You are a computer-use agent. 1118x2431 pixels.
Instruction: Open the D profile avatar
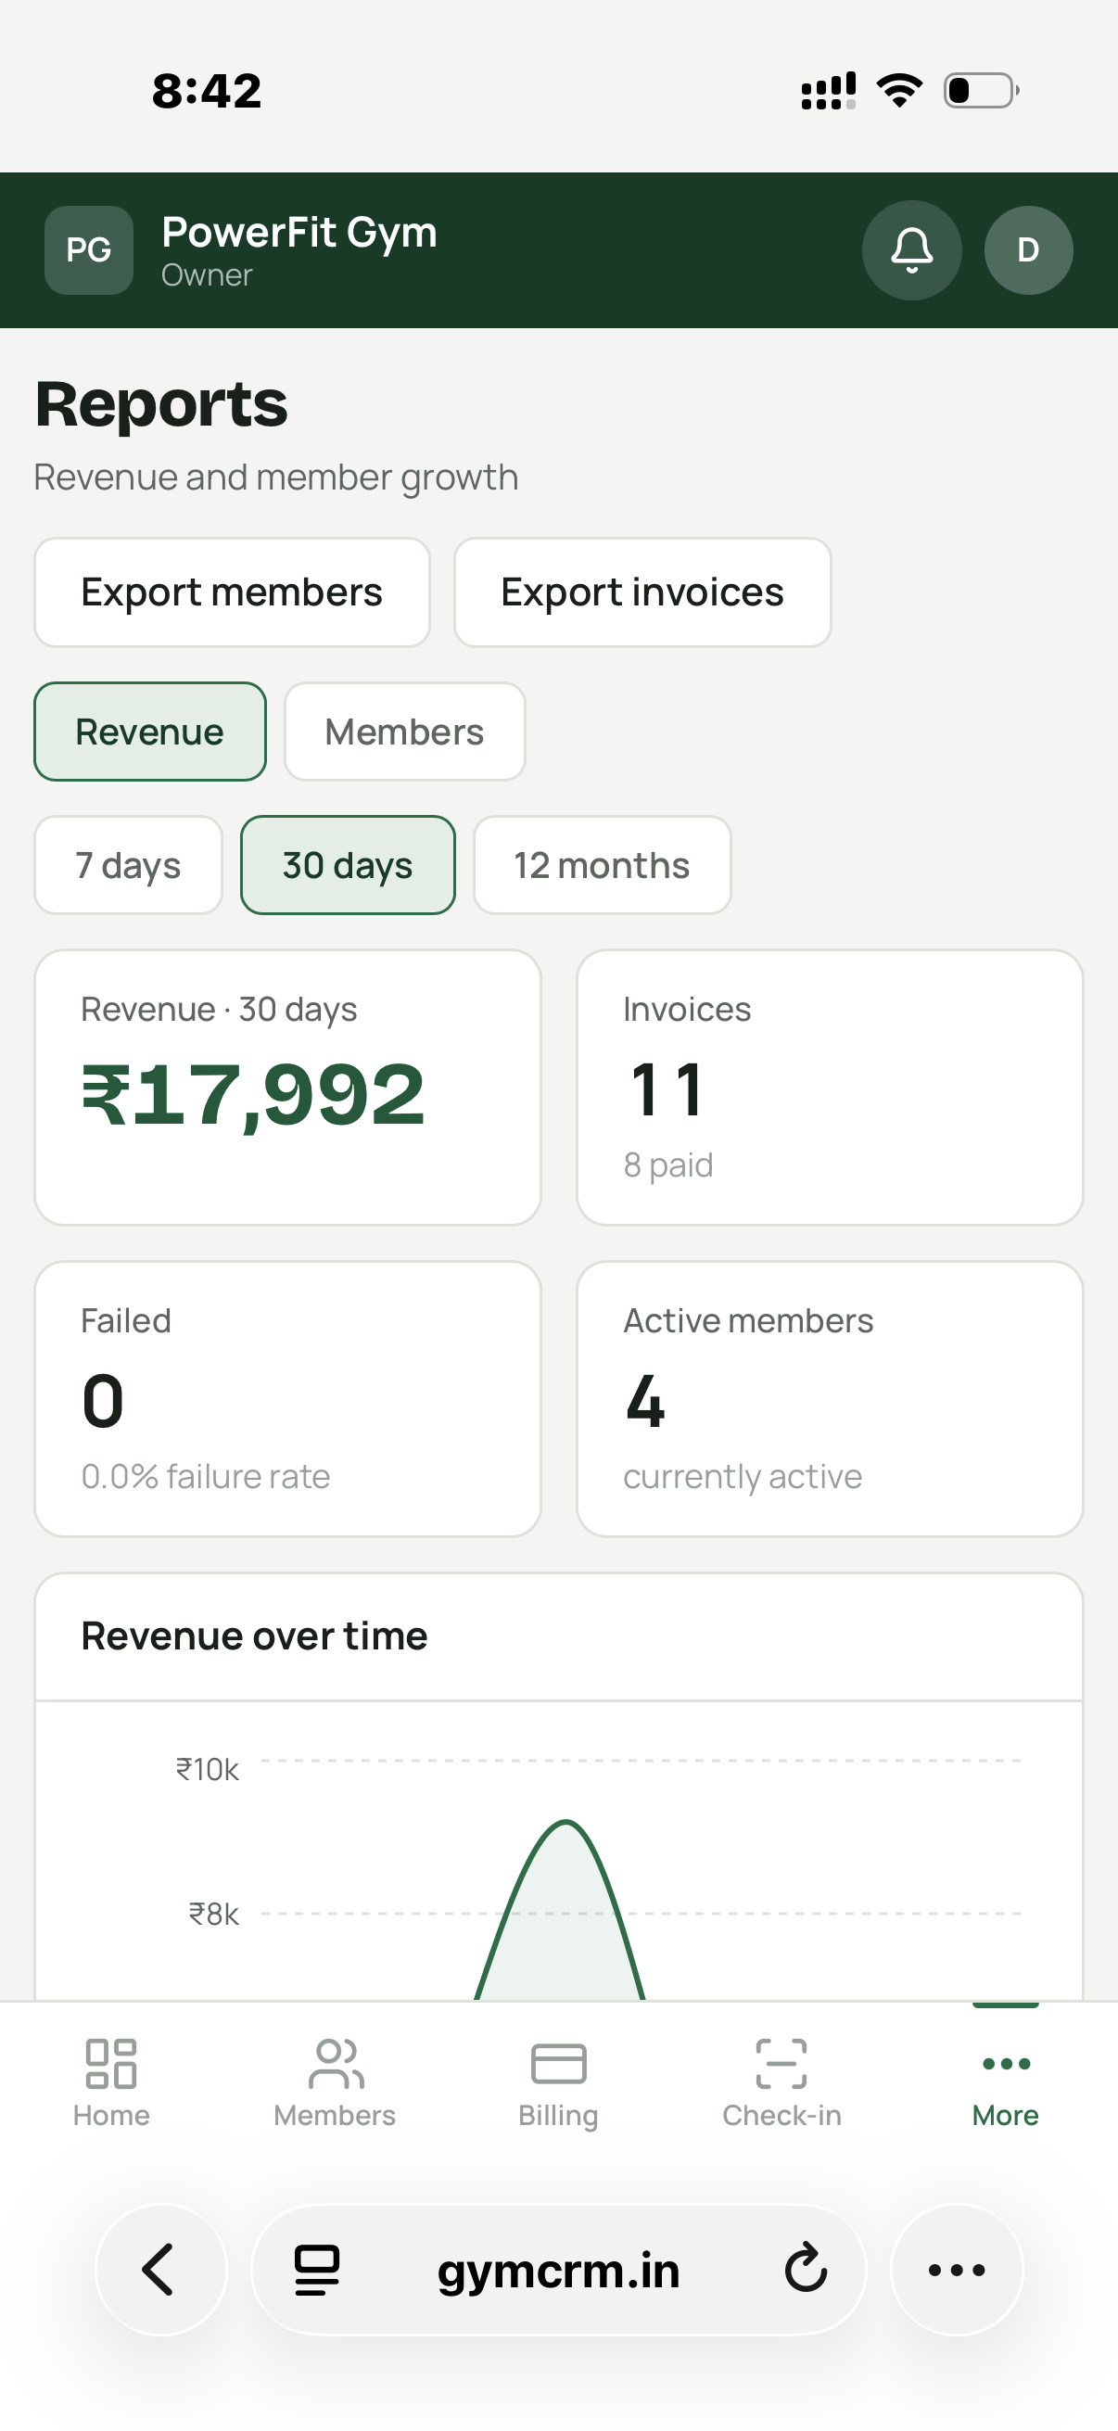coord(1028,250)
